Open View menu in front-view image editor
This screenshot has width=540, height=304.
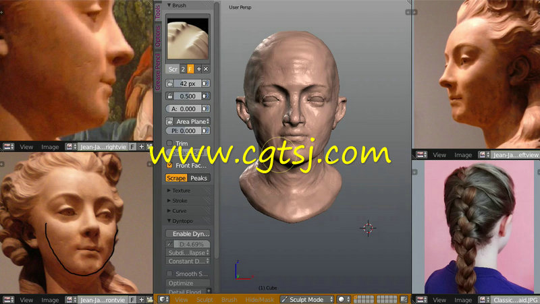click(26, 300)
